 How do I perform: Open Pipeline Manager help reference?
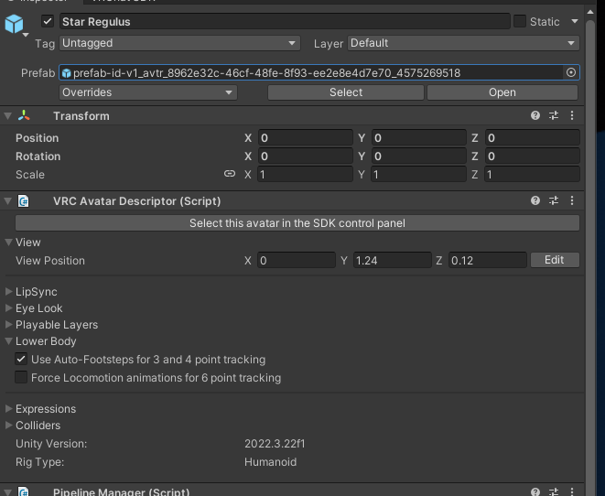click(535, 491)
